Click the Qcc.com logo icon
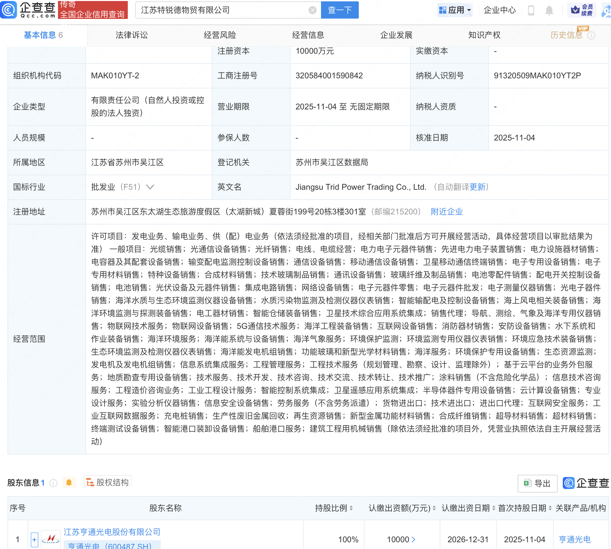 pyautogui.click(x=9, y=10)
